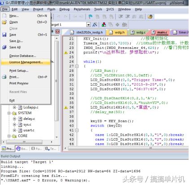Click the Navigate Backwards arrow icon

tap(75, 17)
